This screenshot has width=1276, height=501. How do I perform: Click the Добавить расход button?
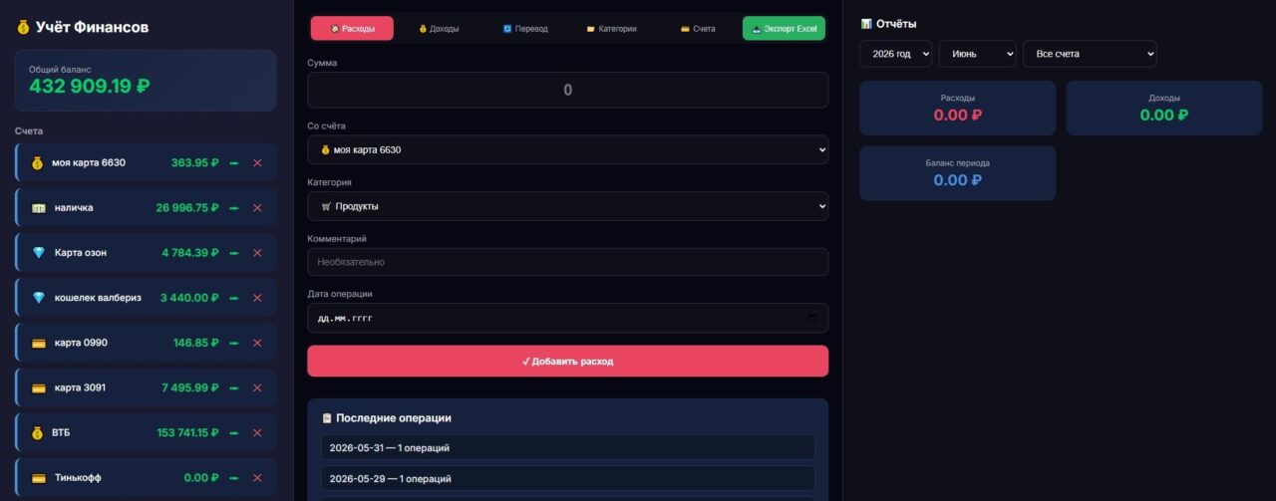567,361
